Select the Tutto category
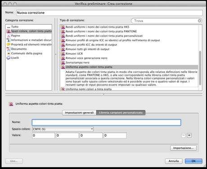The image size is (207, 169). coord(15,27)
